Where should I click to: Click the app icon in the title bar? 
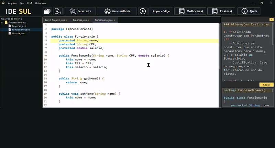click(x=3, y=3)
